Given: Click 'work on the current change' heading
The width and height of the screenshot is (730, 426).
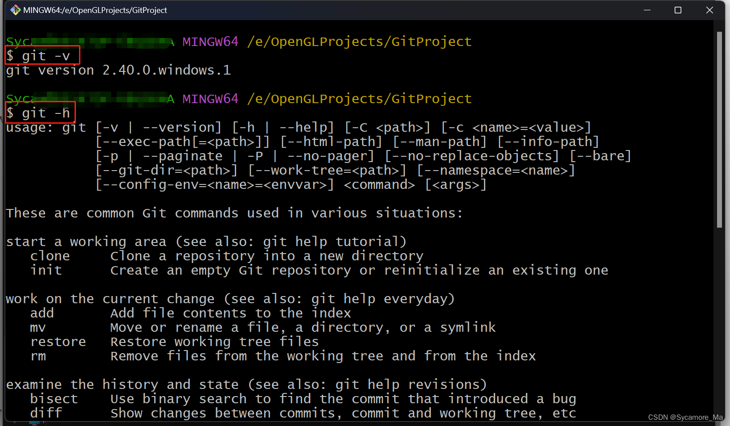Looking at the screenshot, I should 230,299.
